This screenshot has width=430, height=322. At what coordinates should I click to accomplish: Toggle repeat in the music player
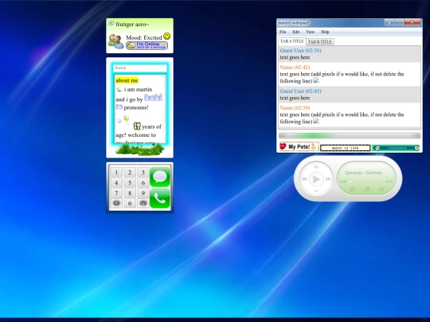pos(353,189)
